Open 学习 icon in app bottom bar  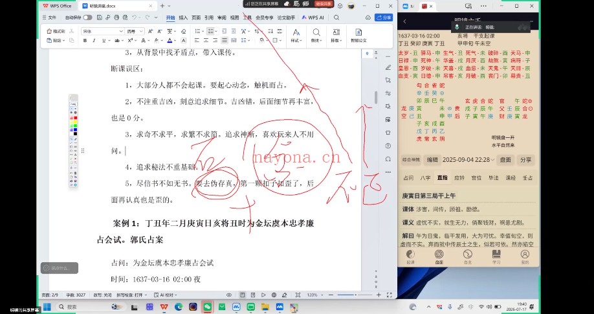496,257
